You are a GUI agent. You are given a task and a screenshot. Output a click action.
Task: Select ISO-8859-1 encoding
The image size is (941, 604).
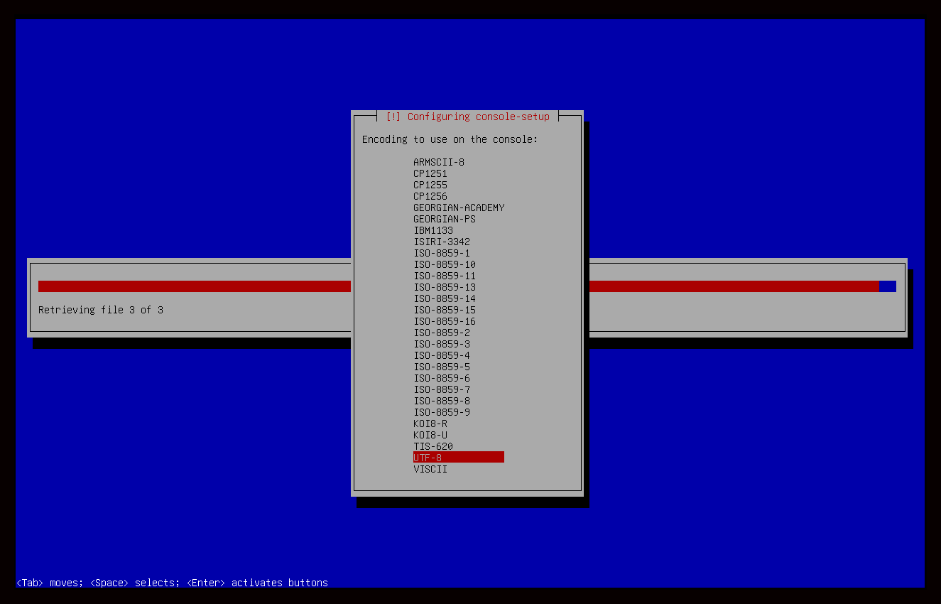coord(442,253)
